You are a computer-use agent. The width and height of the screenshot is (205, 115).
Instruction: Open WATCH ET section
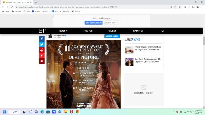point(138,31)
